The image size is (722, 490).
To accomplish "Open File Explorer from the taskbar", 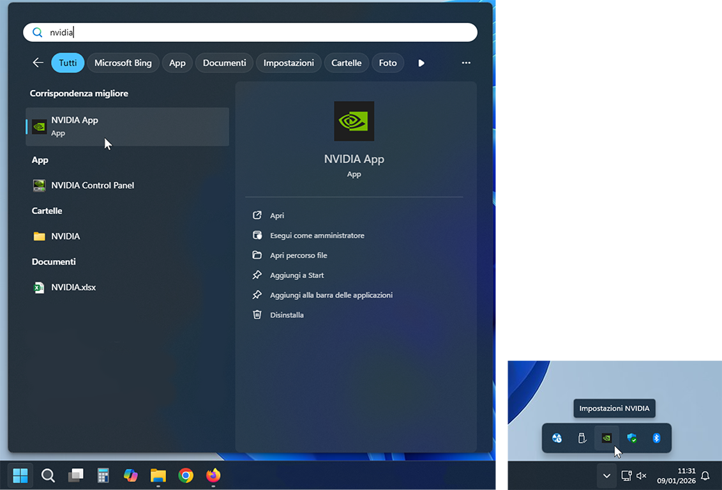I will point(158,475).
